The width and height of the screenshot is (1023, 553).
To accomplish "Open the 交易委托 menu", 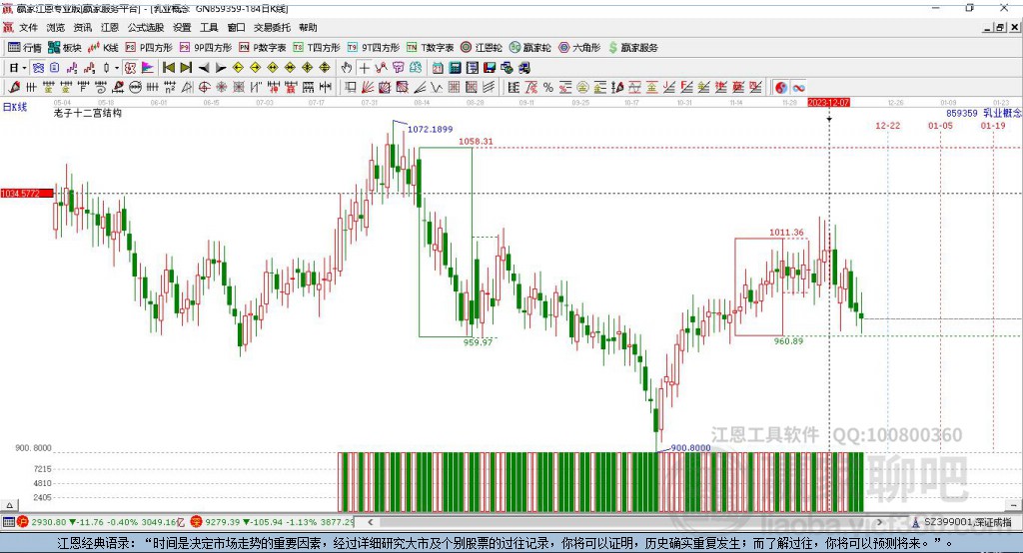I will [272, 27].
